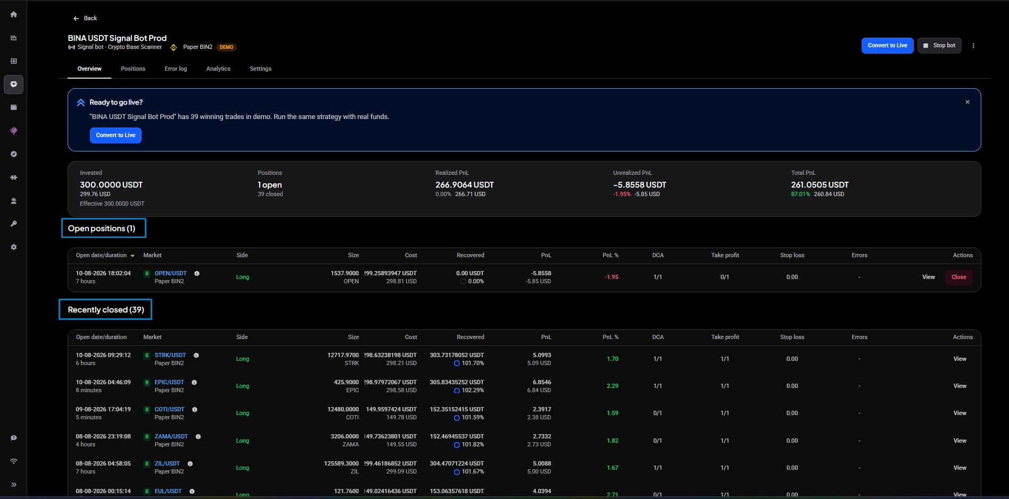Screen dimensions: 1009x499
Task: Sort by Open date/duration arrow in open positions
Action: point(133,256)
